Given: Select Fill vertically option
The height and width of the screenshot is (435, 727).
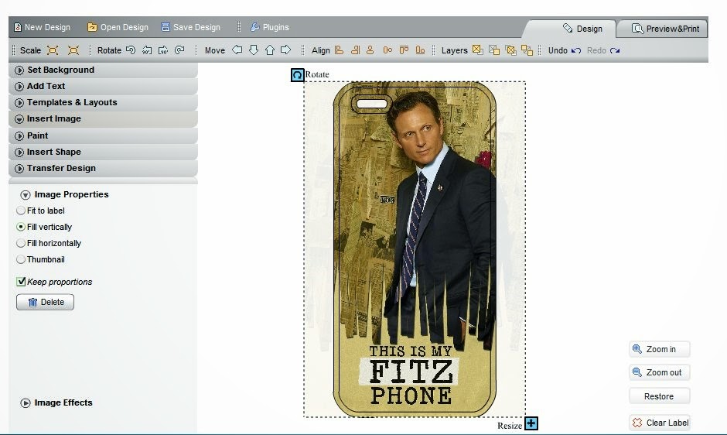Looking at the screenshot, I should (x=21, y=227).
